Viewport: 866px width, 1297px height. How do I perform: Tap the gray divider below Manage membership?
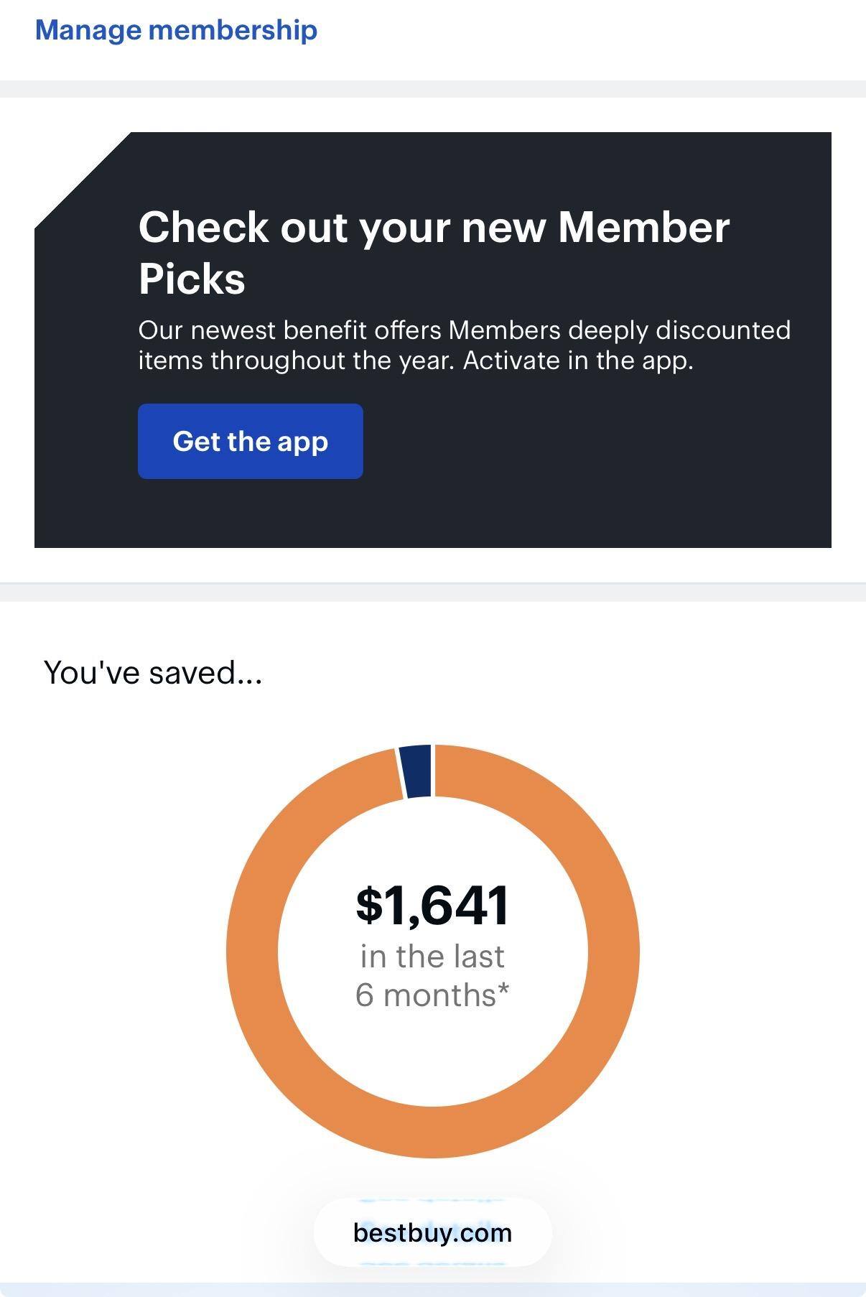(x=433, y=88)
